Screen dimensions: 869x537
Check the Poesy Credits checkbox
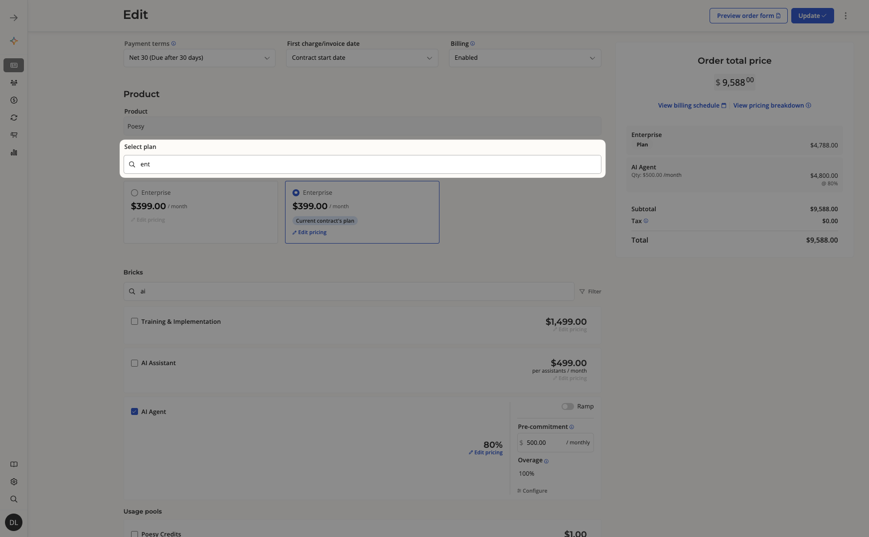tap(135, 534)
